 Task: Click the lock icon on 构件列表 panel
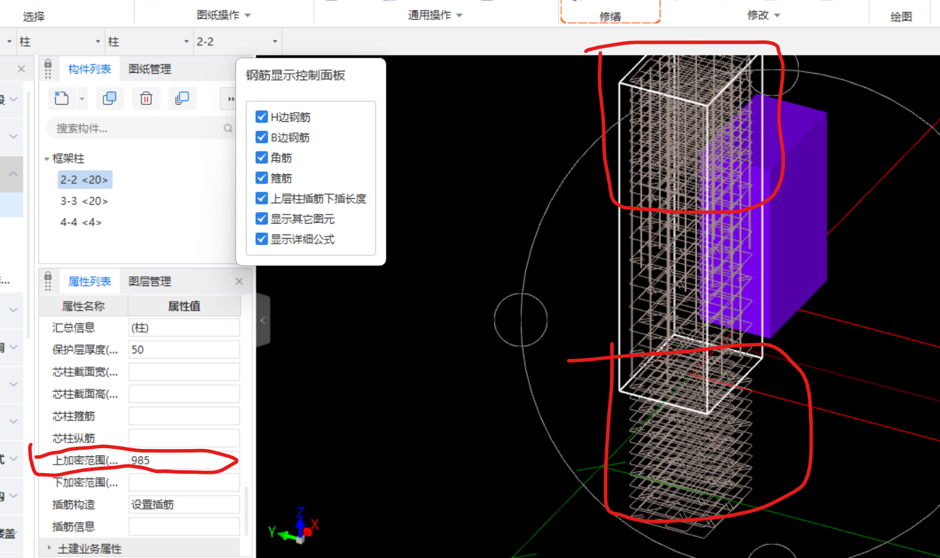[48, 63]
